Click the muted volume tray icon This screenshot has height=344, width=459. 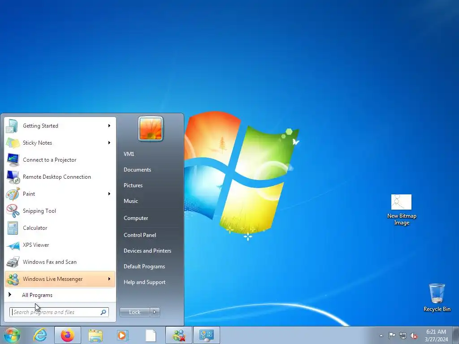(414, 335)
